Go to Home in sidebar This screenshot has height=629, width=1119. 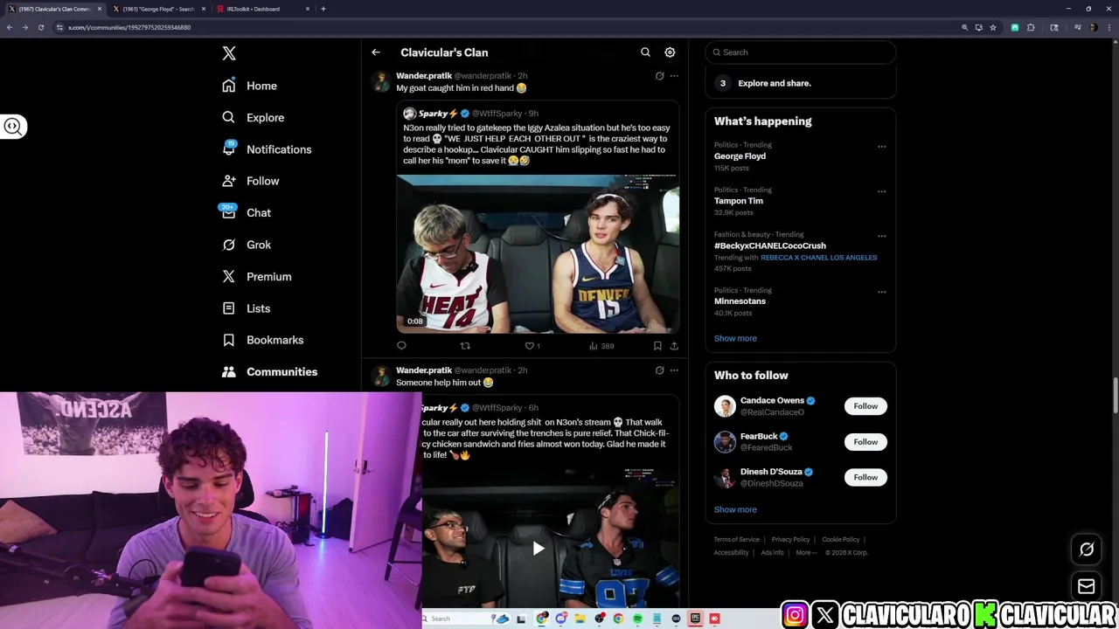click(249, 86)
